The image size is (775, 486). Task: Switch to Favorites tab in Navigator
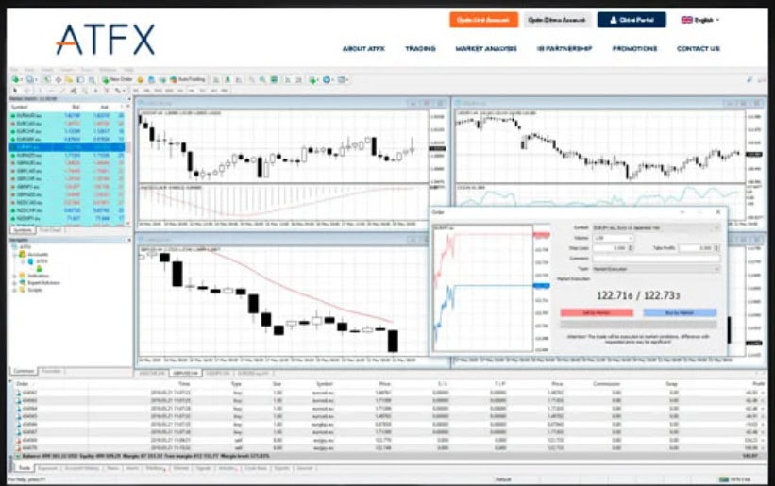[x=51, y=371]
